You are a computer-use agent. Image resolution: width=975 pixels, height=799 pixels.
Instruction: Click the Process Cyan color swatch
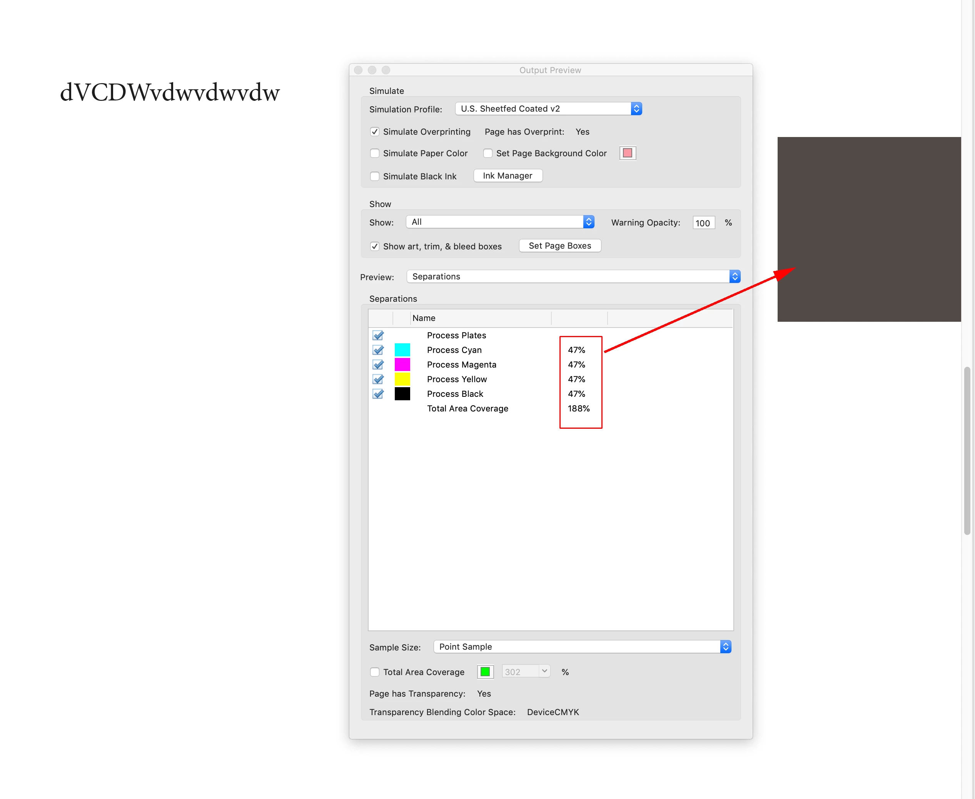[x=402, y=350]
